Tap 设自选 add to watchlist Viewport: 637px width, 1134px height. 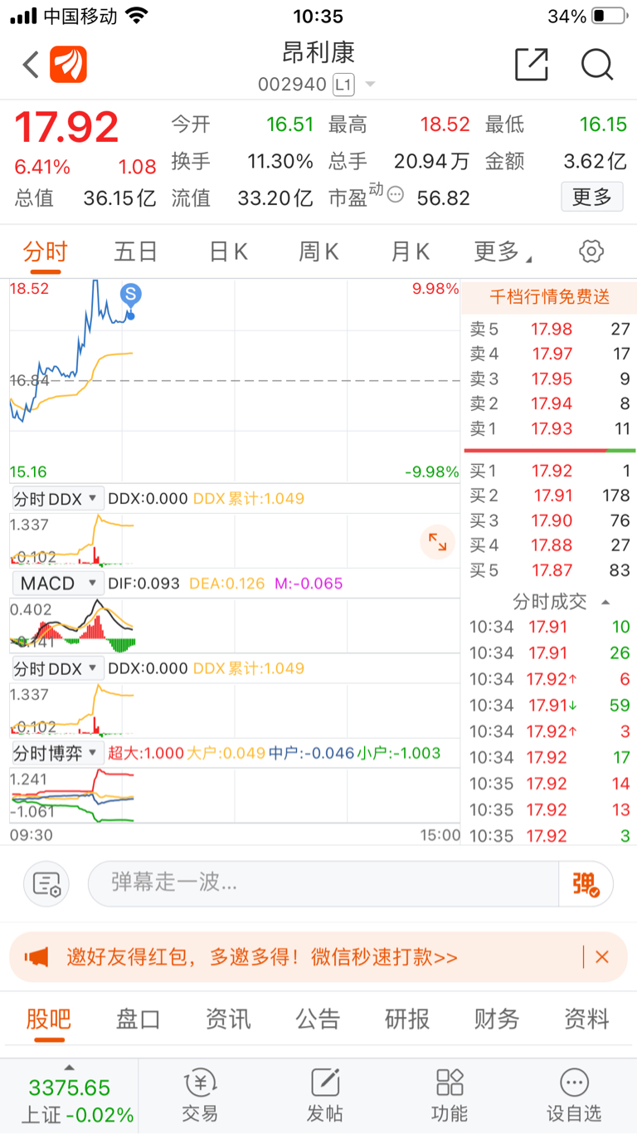(574, 1096)
